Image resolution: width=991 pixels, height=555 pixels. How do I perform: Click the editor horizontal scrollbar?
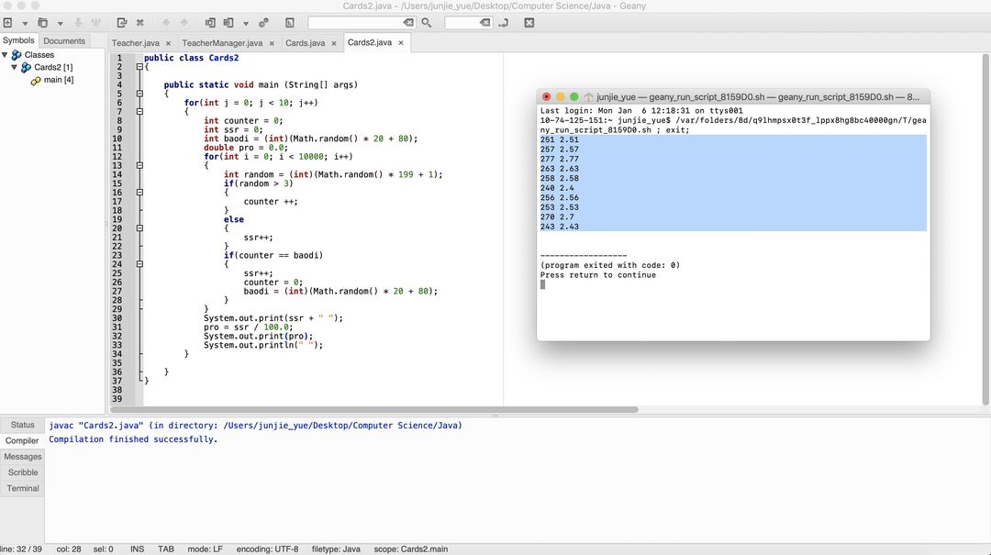[374, 410]
